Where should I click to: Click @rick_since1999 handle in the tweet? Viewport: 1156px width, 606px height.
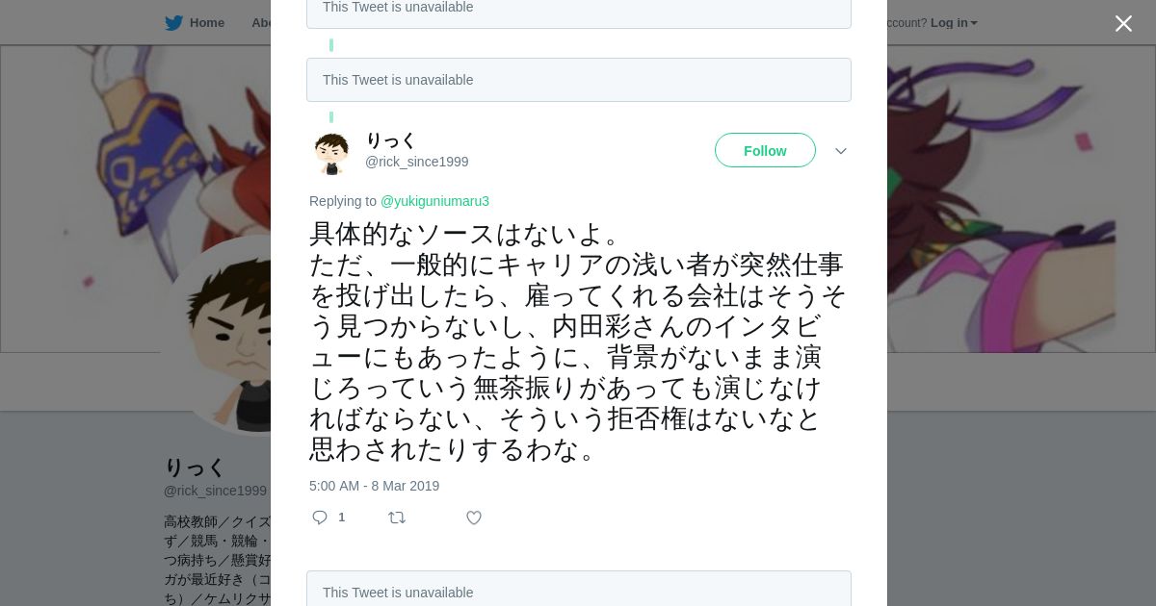[416, 162]
